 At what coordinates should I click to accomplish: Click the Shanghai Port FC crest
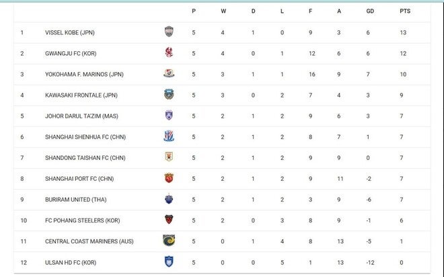pos(168,178)
